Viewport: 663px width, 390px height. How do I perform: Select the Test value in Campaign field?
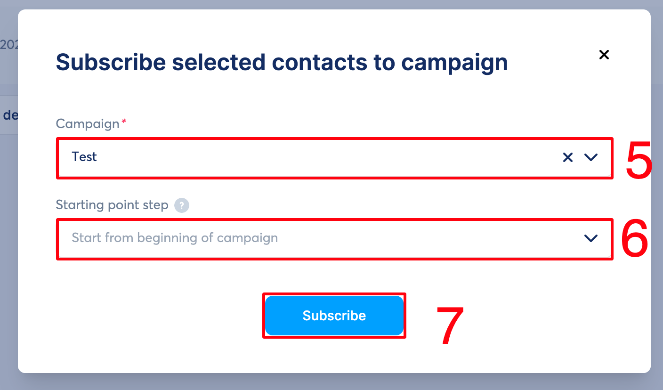(84, 157)
